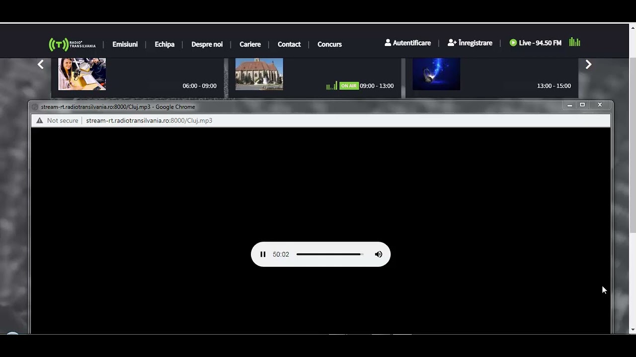Minimize the Chrome popup window

569,105
